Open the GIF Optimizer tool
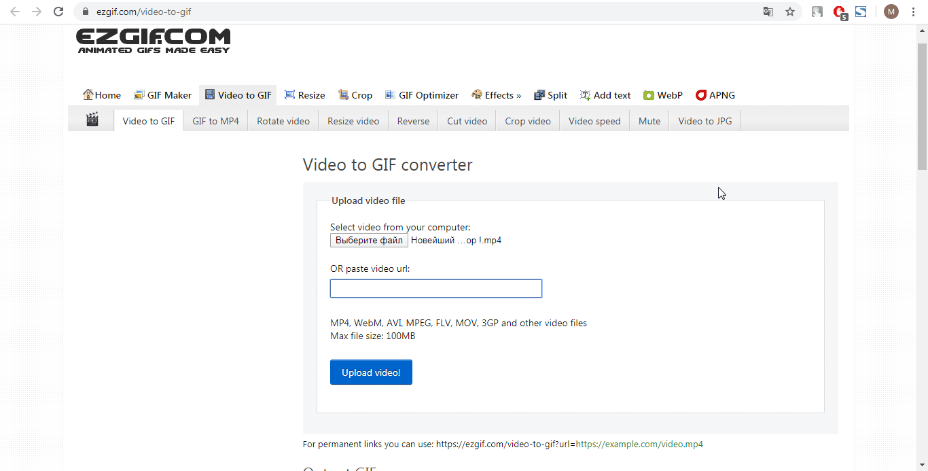The image size is (928, 471). (x=421, y=95)
